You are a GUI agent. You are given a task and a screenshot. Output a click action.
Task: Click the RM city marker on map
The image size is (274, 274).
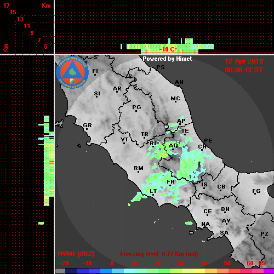coord(138,172)
